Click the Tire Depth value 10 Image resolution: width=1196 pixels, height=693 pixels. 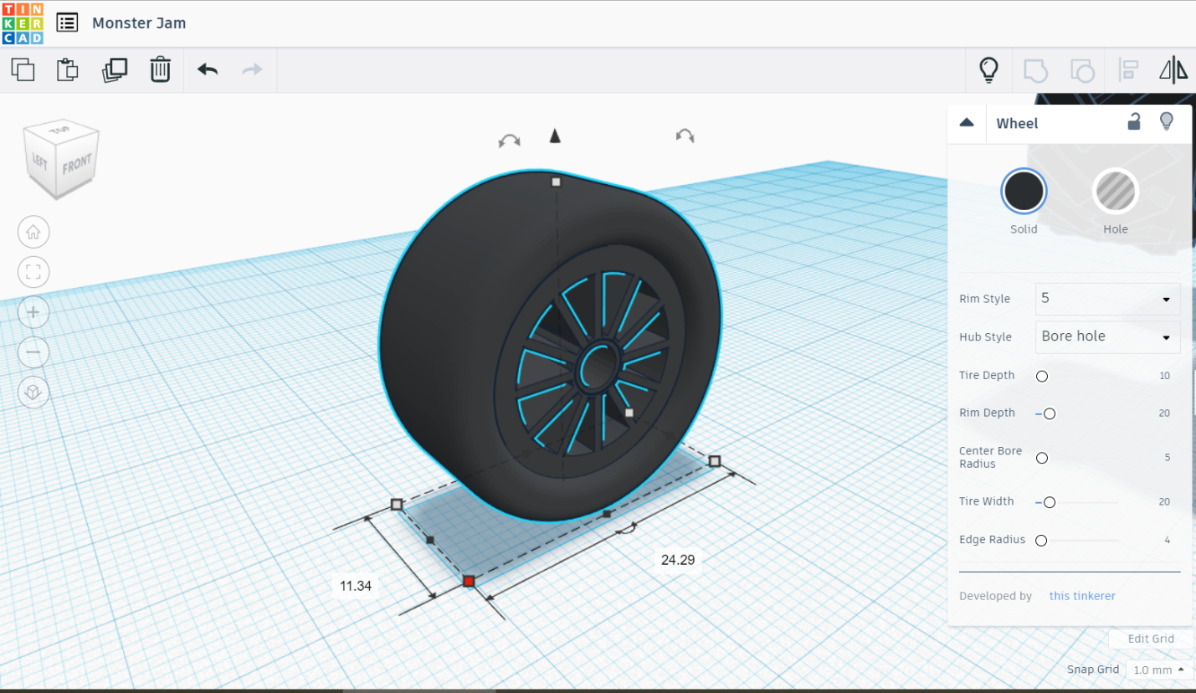1164,376
